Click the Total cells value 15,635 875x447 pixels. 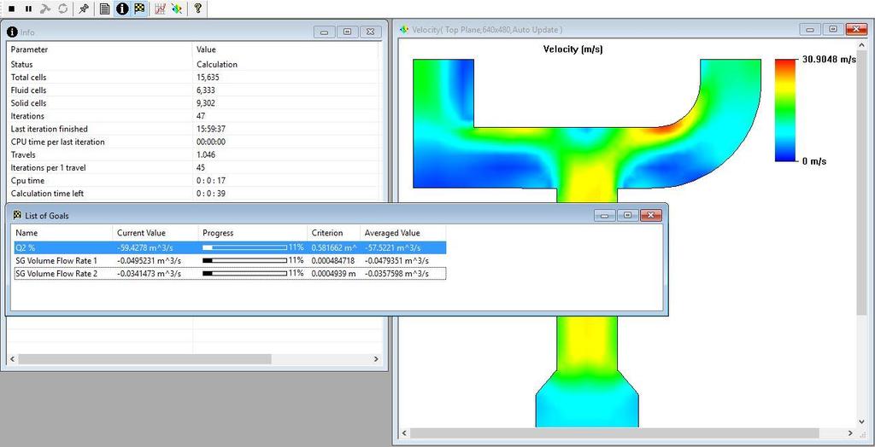click(208, 78)
